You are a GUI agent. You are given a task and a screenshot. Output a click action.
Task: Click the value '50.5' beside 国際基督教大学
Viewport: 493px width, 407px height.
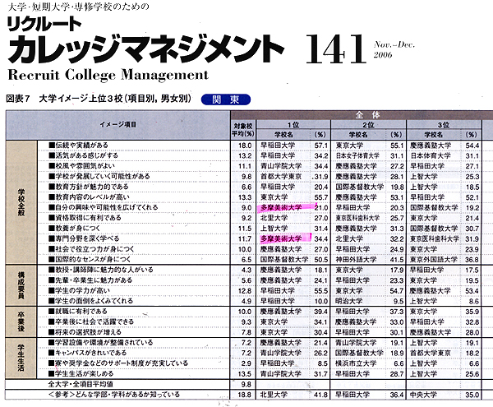[x=321, y=260]
